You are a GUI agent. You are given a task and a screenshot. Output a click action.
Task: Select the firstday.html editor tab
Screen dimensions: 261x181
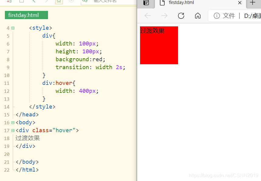tap(26, 15)
